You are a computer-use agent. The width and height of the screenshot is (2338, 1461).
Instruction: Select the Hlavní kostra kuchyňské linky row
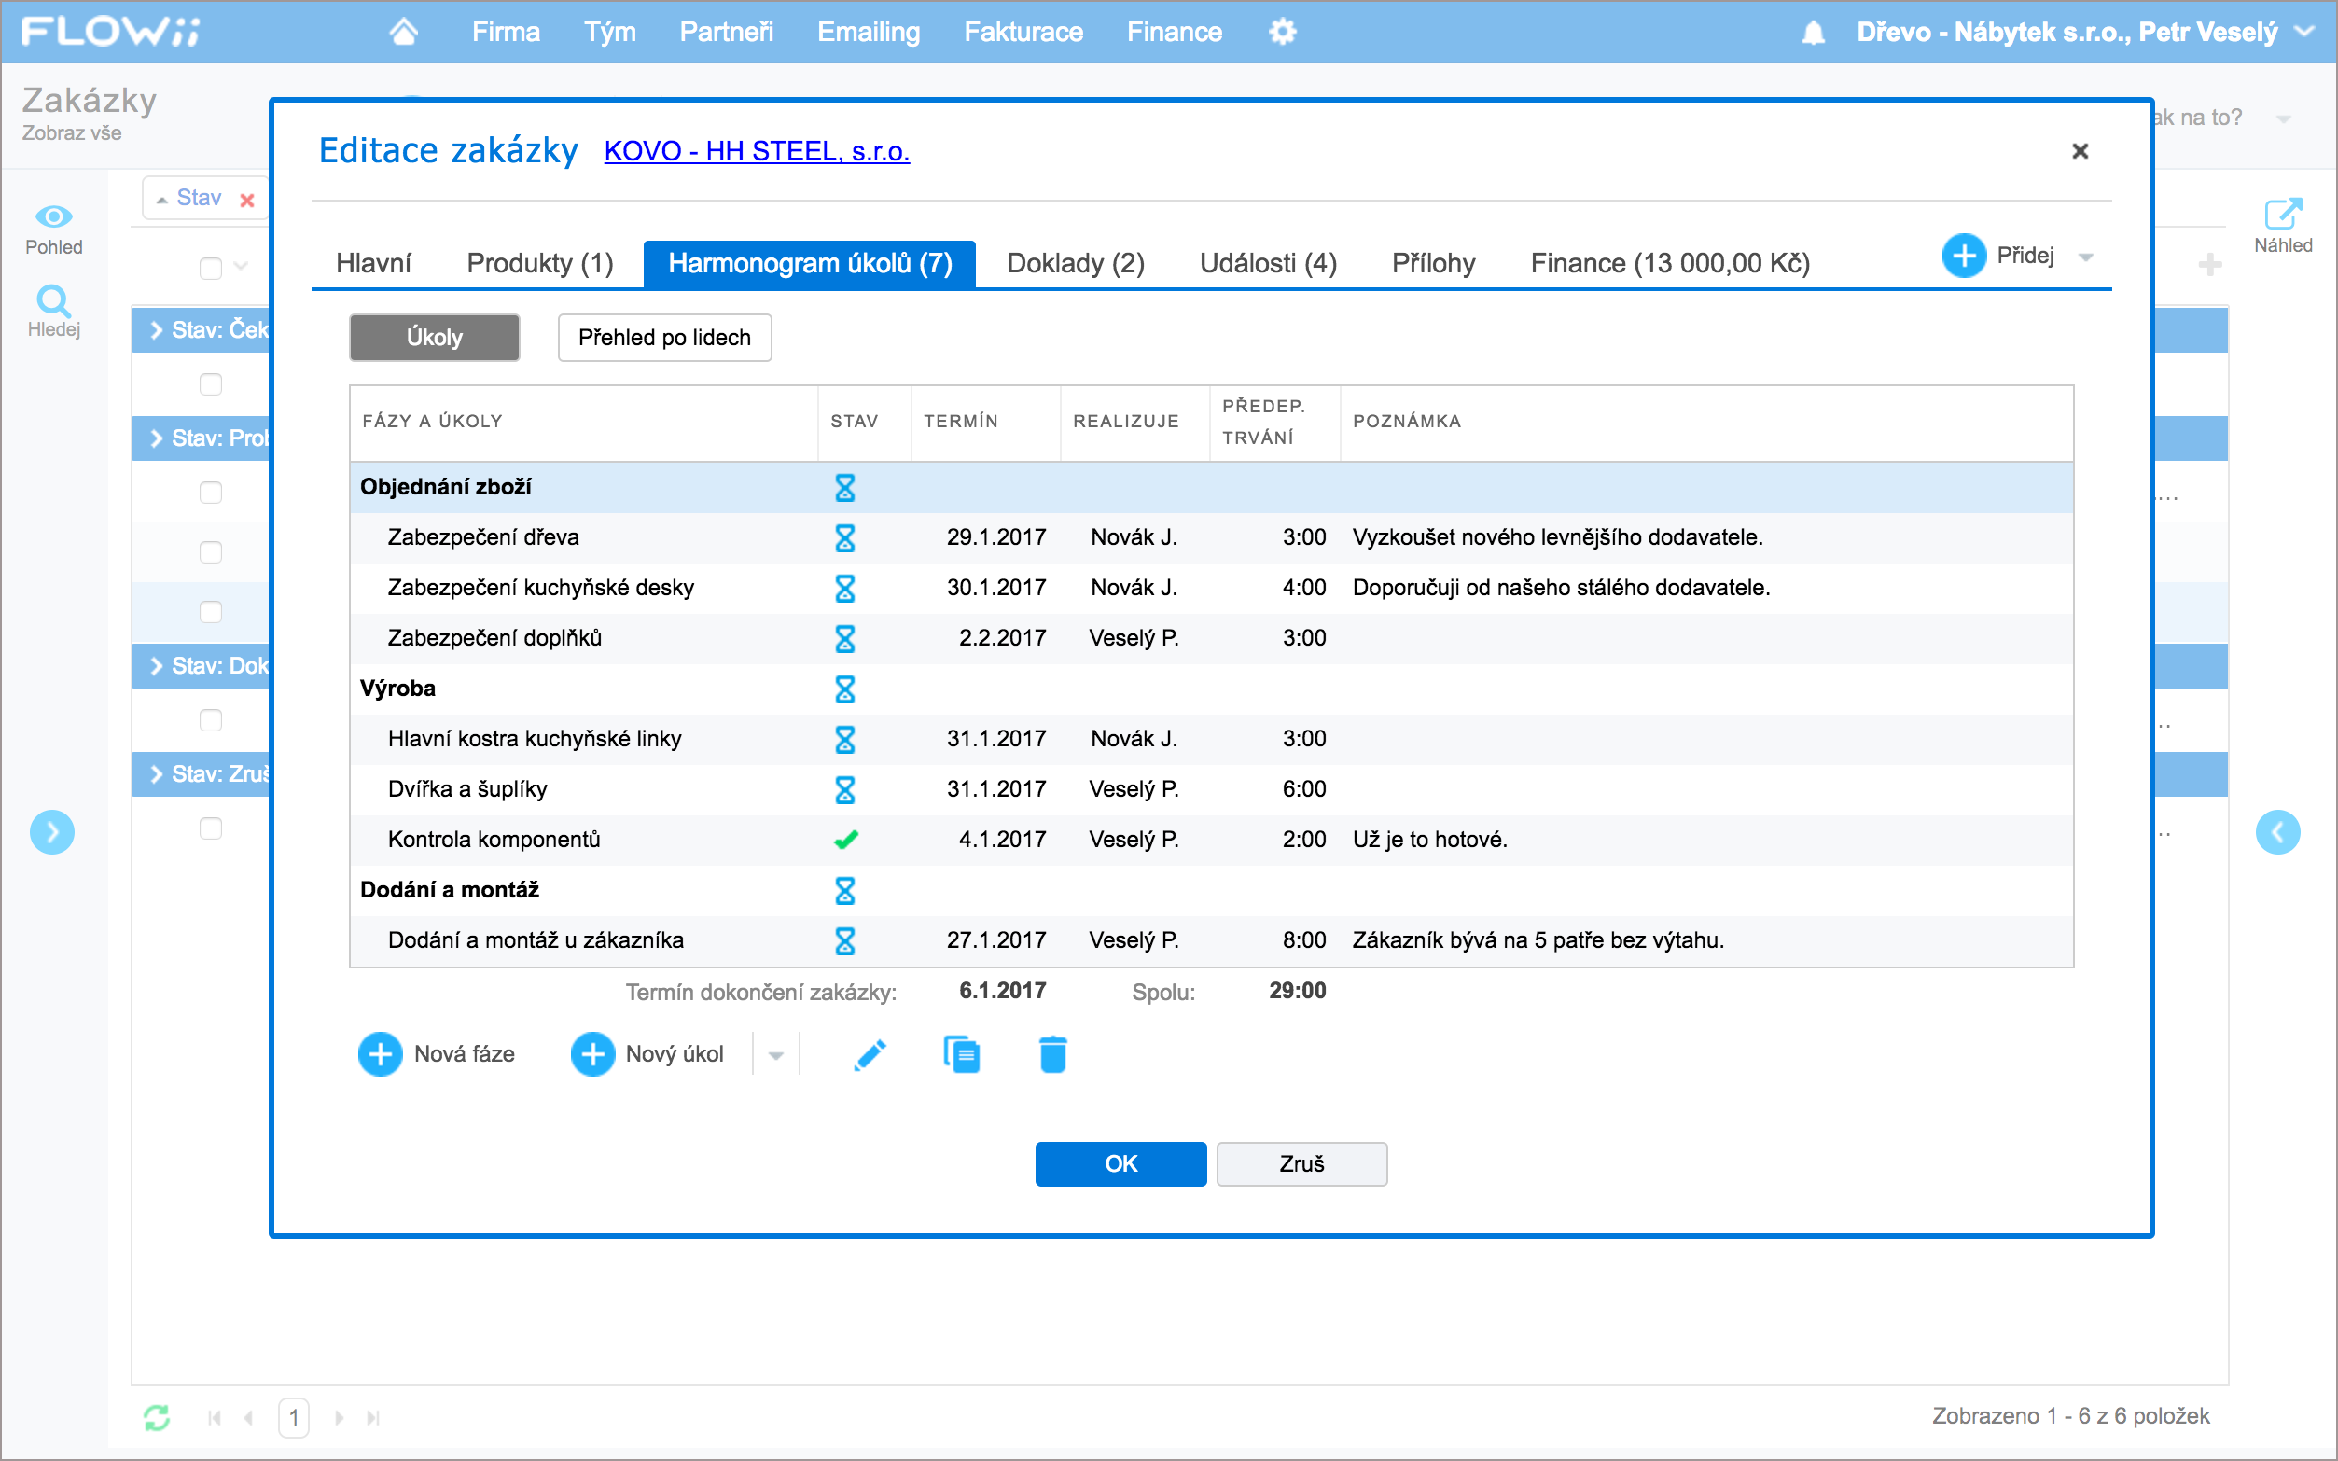coord(1212,739)
